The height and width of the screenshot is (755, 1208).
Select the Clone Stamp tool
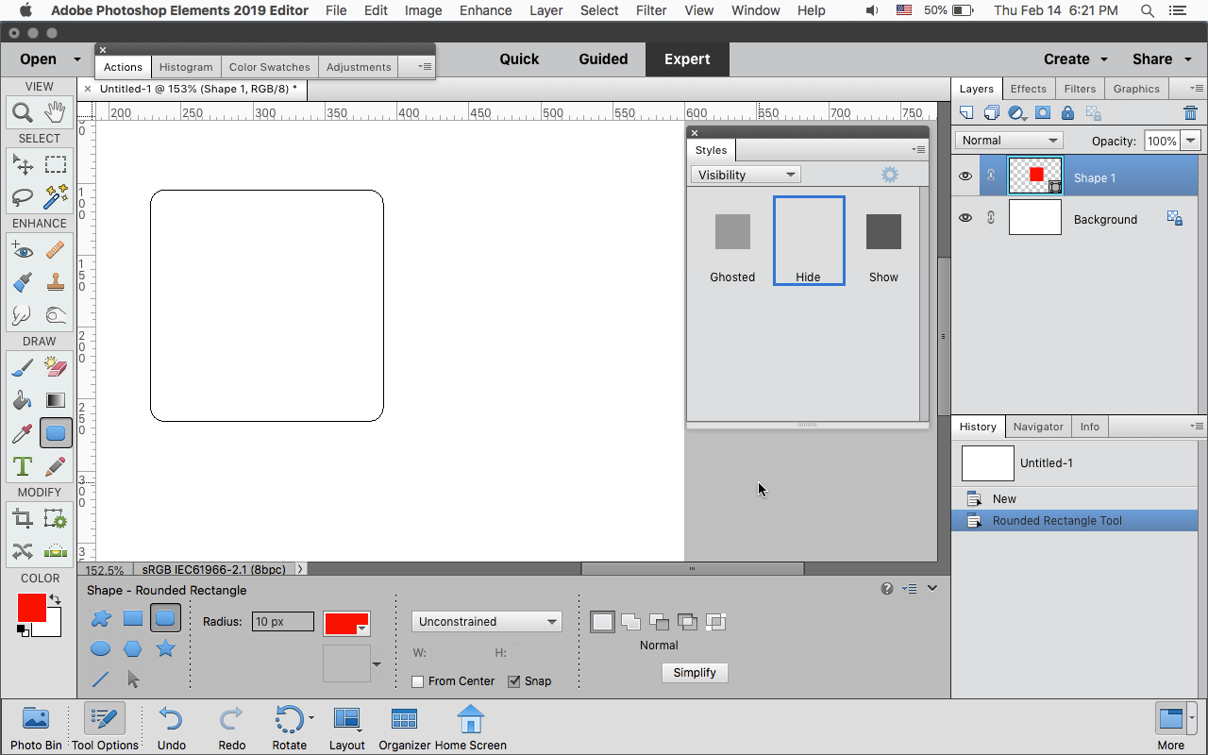pyautogui.click(x=56, y=282)
